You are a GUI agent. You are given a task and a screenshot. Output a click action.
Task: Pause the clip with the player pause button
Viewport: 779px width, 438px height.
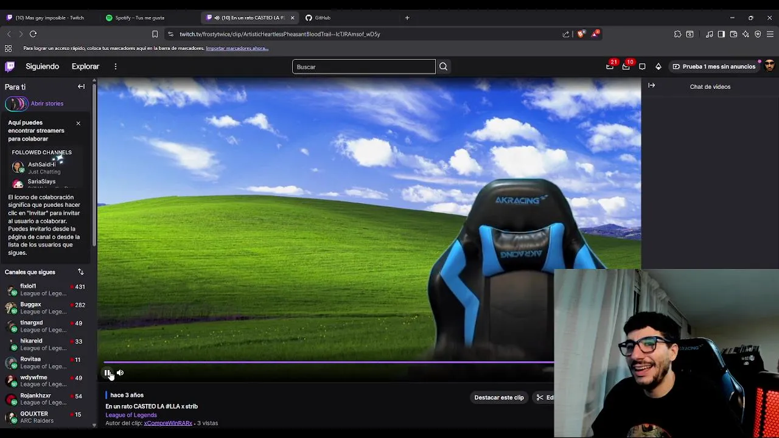coord(107,373)
